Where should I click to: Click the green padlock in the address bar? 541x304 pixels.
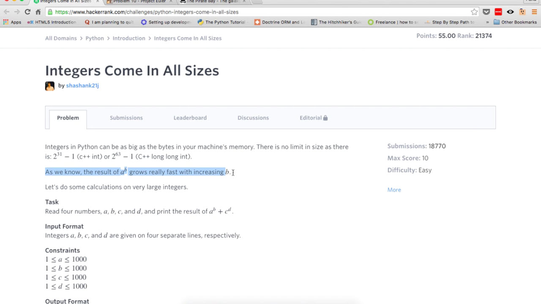tap(50, 12)
